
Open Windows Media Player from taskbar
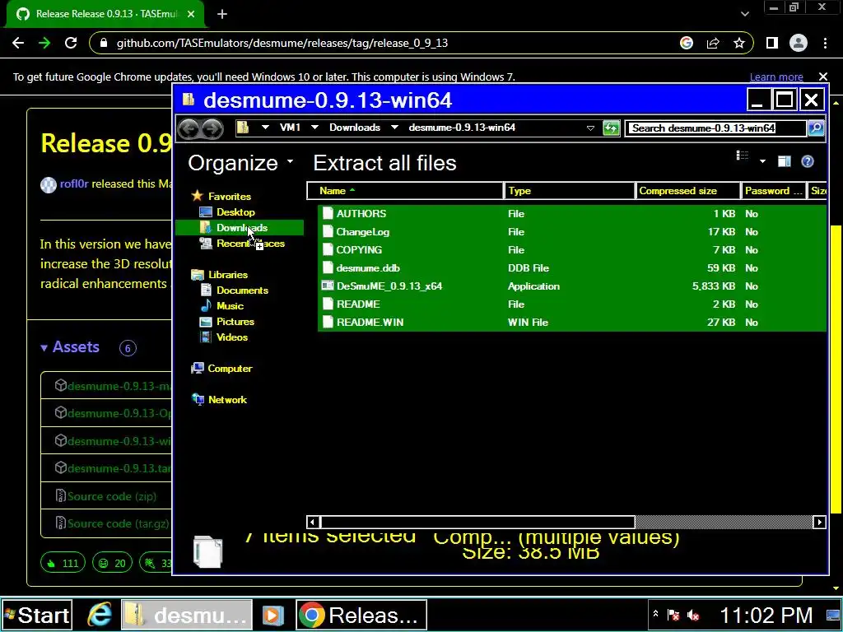pos(273,615)
